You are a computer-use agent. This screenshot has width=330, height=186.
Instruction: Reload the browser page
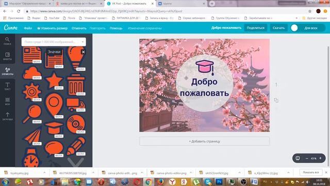[x=19, y=11]
